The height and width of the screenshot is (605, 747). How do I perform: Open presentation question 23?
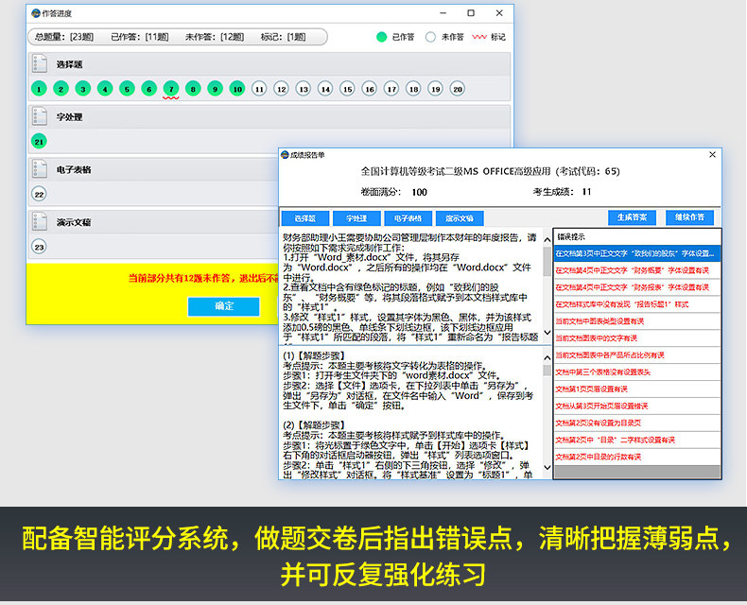39,247
